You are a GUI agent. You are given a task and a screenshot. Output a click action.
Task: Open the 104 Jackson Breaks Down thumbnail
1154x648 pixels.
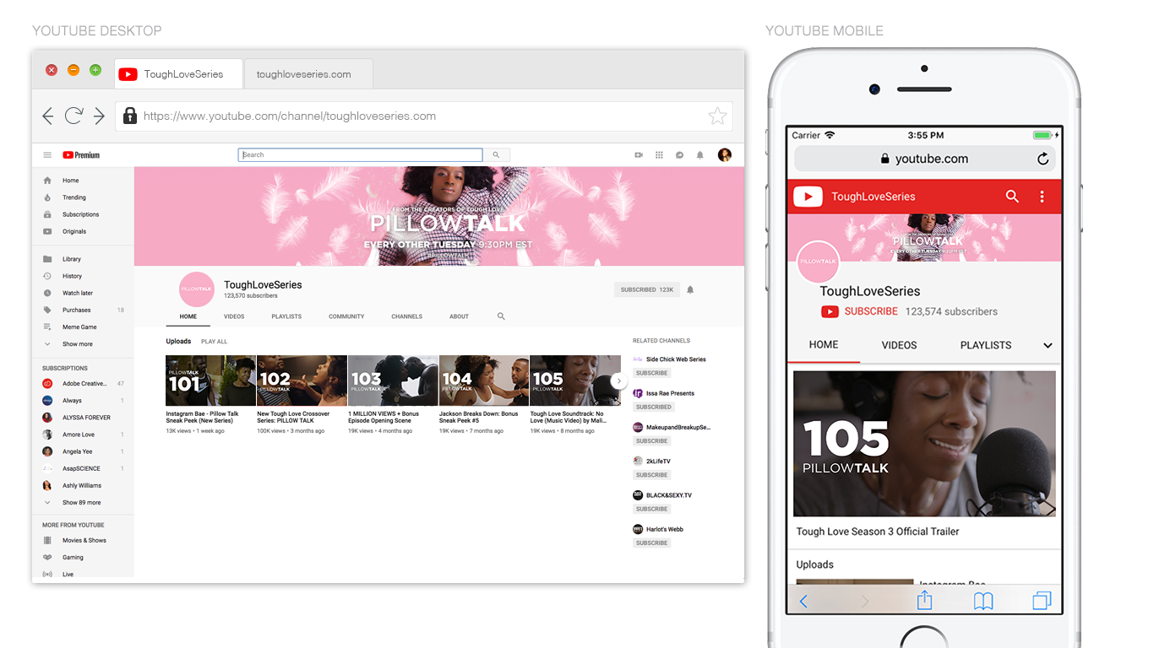coord(484,381)
